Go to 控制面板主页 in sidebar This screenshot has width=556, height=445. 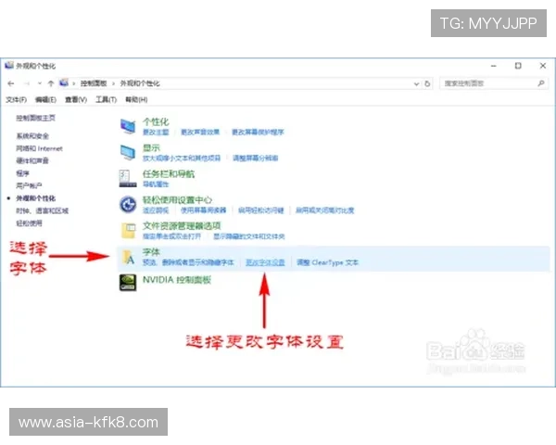point(35,118)
